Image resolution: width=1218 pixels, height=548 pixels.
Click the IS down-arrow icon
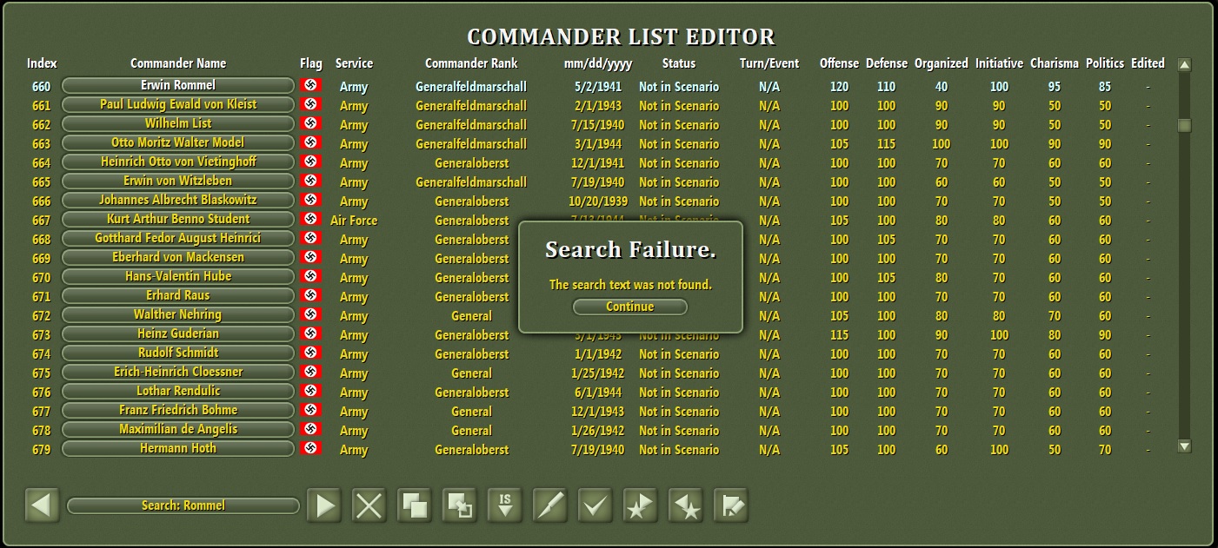[505, 505]
